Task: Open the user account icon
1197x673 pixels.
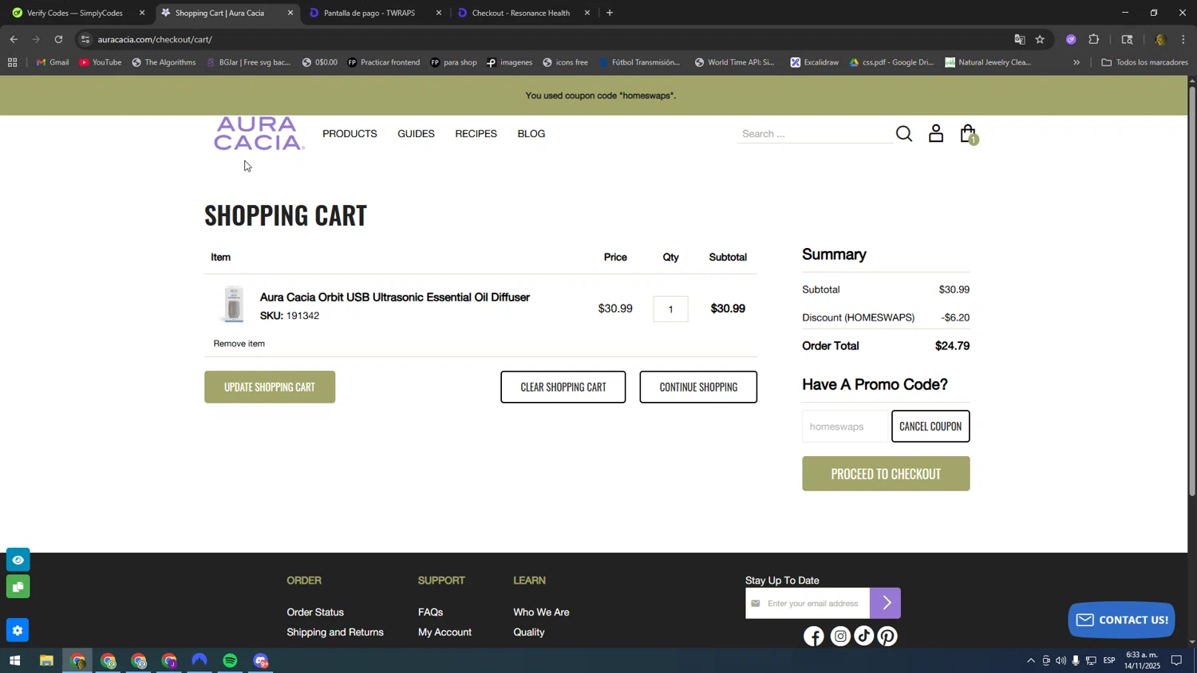Action: click(x=936, y=134)
